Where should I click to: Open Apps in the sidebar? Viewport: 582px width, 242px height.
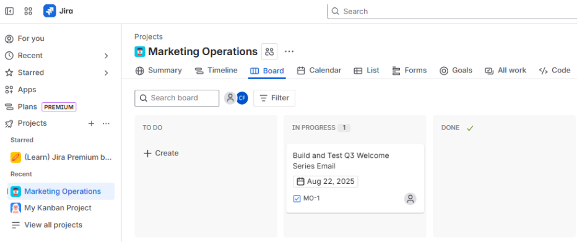27,90
